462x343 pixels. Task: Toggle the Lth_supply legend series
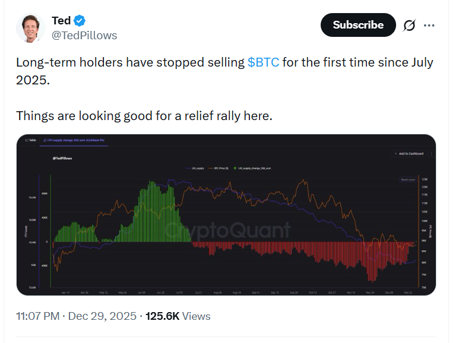click(x=198, y=168)
